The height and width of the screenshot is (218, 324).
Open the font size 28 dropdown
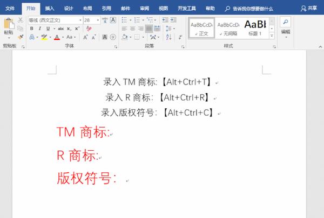coord(98,20)
